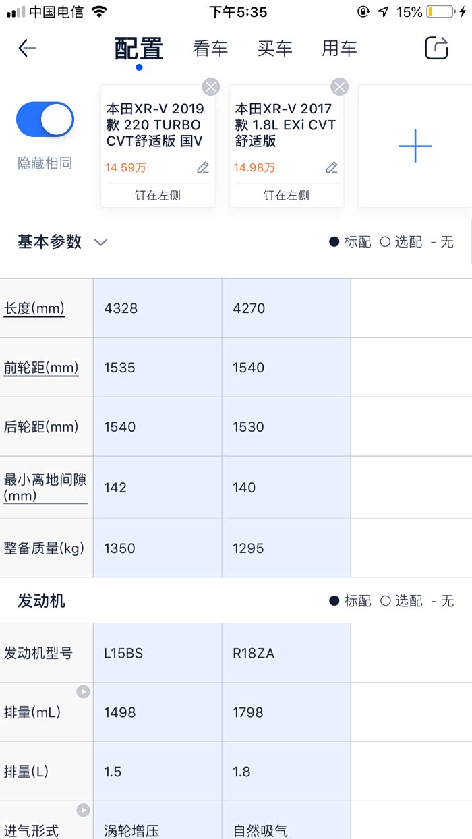Image resolution: width=472 pixels, height=839 pixels.
Task: Play video explanation for 进气形式
Action: 83,810
